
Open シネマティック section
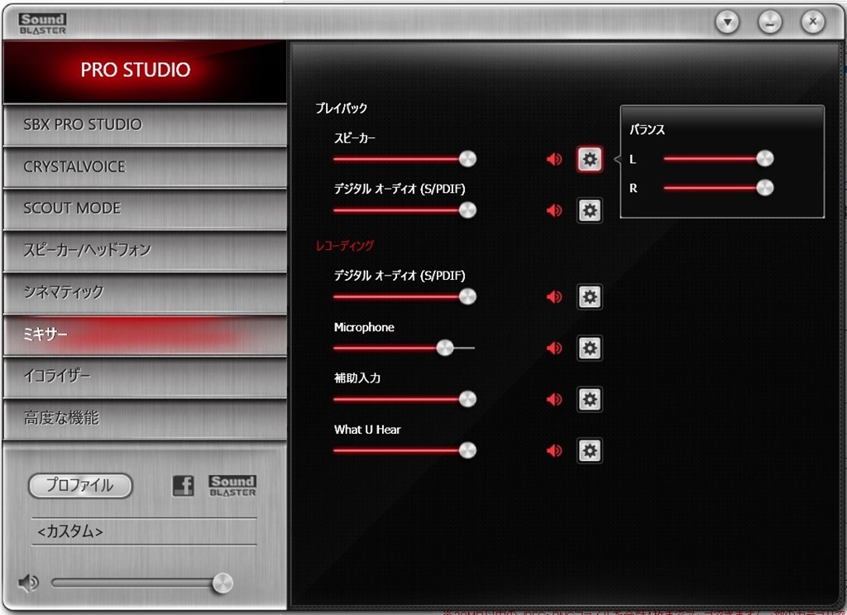click(x=145, y=292)
